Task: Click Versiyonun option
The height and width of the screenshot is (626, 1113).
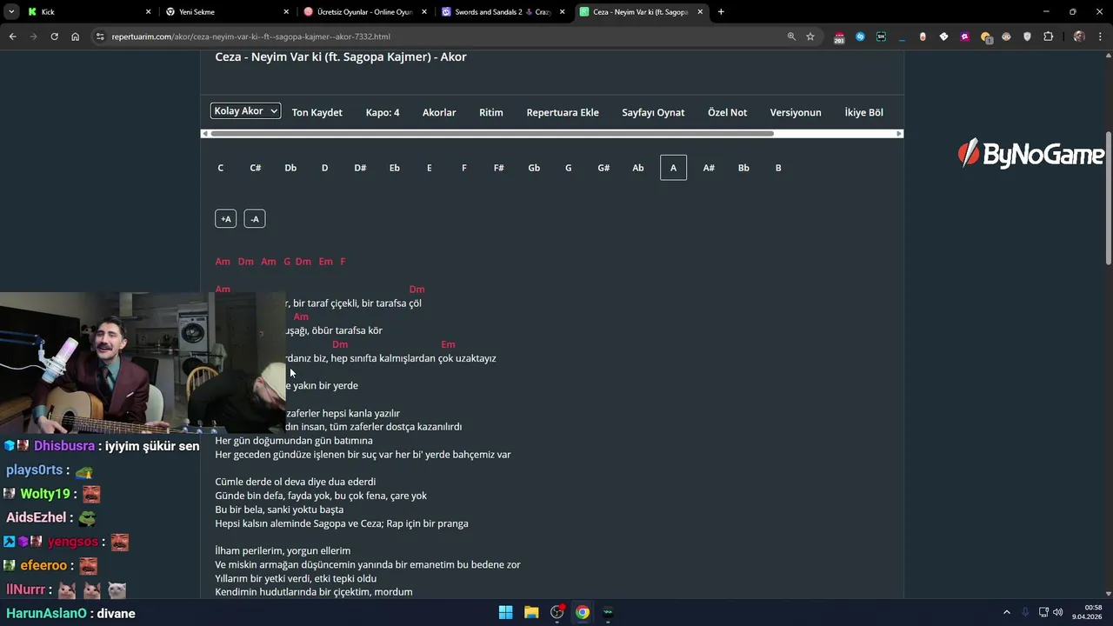Action: click(796, 112)
